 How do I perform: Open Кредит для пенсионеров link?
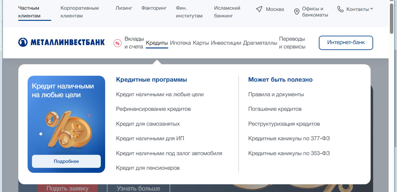tap(148, 168)
